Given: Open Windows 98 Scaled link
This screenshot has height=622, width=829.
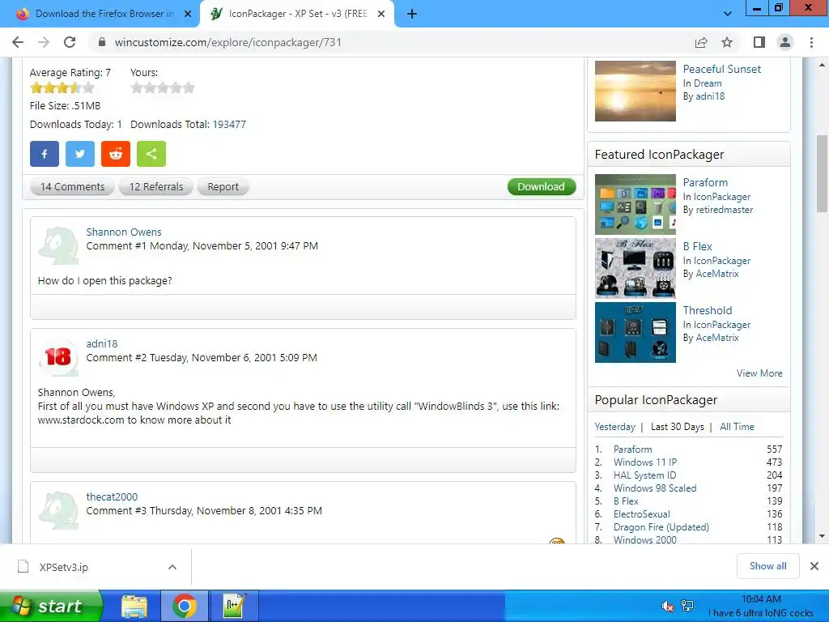Looking at the screenshot, I should pyautogui.click(x=654, y=488).
